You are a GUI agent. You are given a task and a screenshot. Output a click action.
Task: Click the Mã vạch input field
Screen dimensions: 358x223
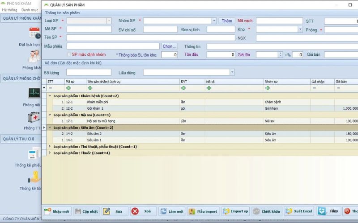[279, 21]
